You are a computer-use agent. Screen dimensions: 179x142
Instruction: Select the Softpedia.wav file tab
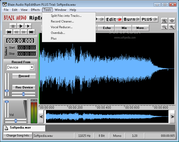click(x=24, y=128)
